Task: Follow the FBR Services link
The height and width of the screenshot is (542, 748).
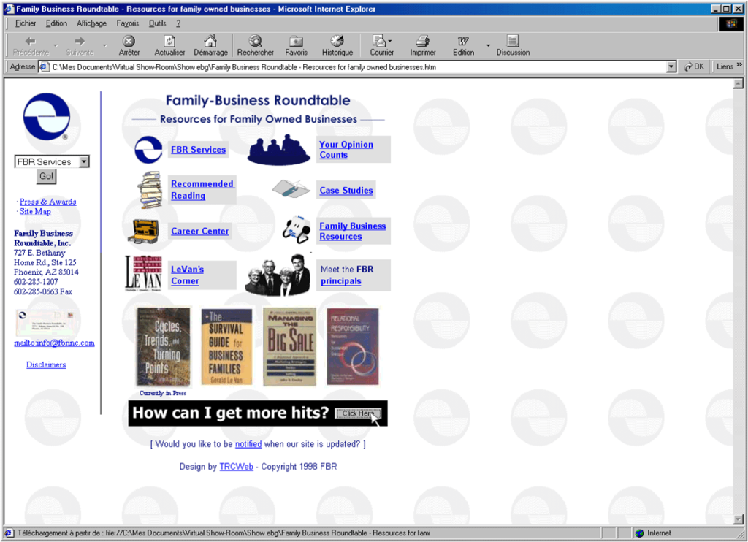Action: [199, 150]
